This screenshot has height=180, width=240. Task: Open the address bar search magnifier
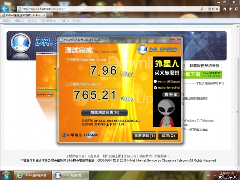(x=202, y=9)
